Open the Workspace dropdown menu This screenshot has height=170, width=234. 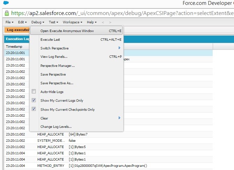point(72,22)
